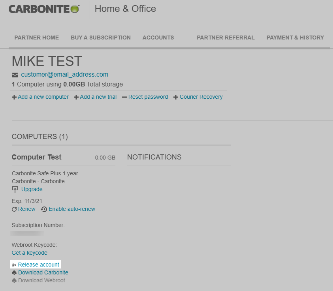Screen dimensions: 333x291
Task: Click the plus icon beside Courier Recovery
Action: (176, 97)
